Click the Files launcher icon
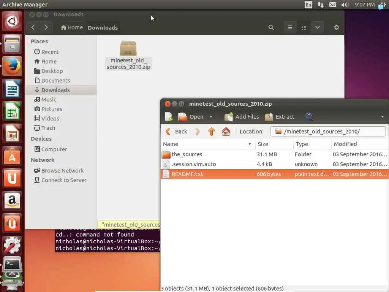 tap(12, 44)
